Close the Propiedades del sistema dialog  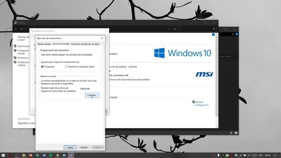pyautogui.click(x=106, y=31)
